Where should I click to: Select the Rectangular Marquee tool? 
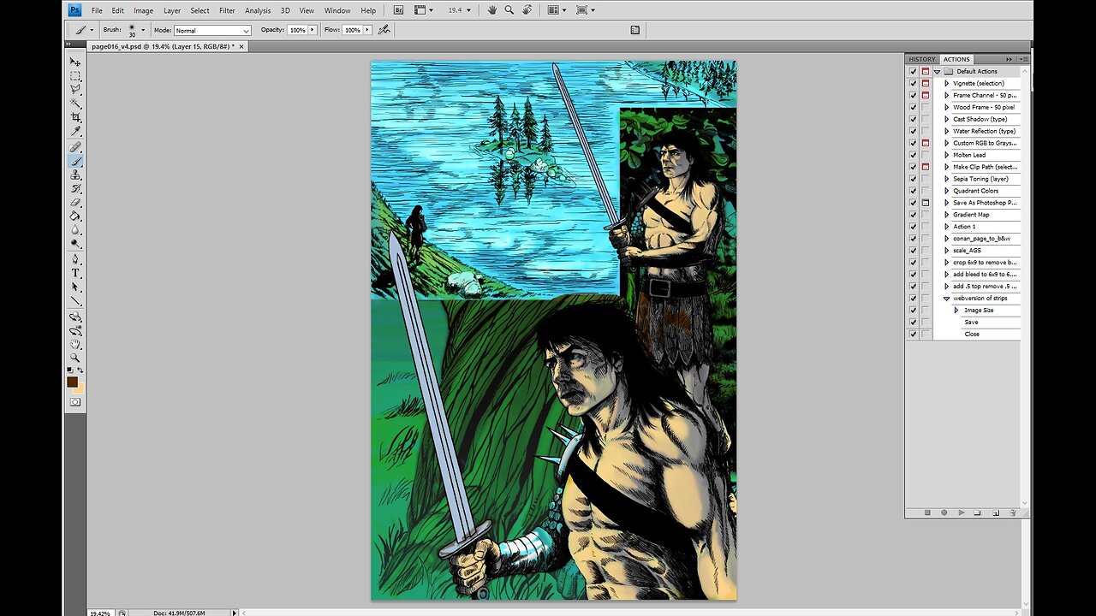(x=75, y=76)
